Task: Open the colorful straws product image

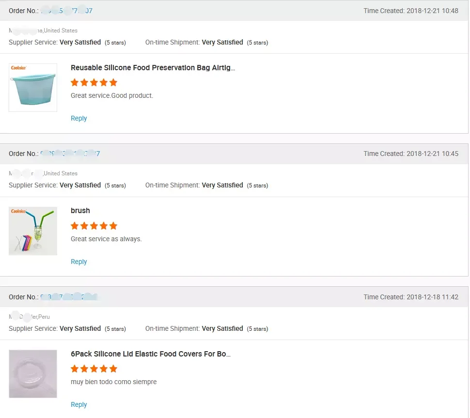Action: [33, 231]
